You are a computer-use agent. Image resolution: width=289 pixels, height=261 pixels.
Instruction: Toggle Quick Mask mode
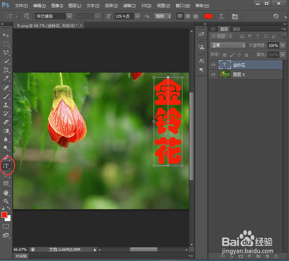[6, 226]
